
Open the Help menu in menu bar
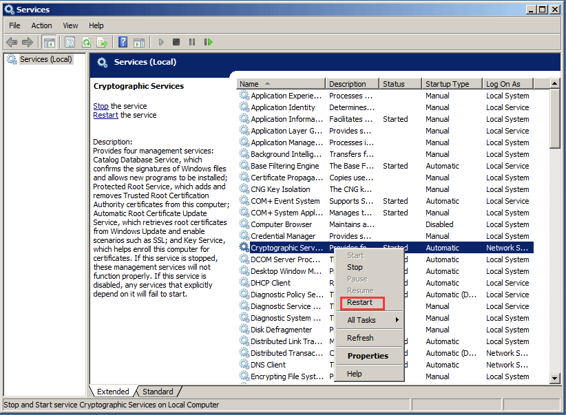tap(96, 25)
